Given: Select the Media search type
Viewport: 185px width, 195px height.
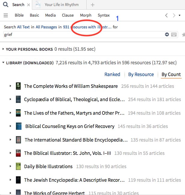Looking at the screenshot, I should coord(51,15).
